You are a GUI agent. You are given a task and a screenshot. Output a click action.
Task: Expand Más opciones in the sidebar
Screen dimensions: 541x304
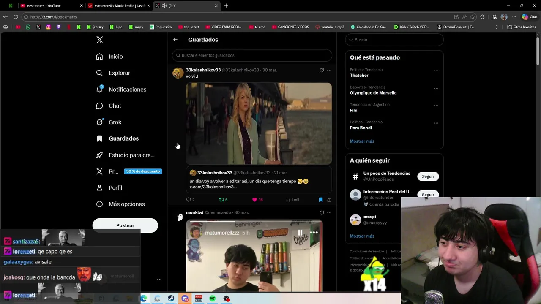click(x=120, y=204)
